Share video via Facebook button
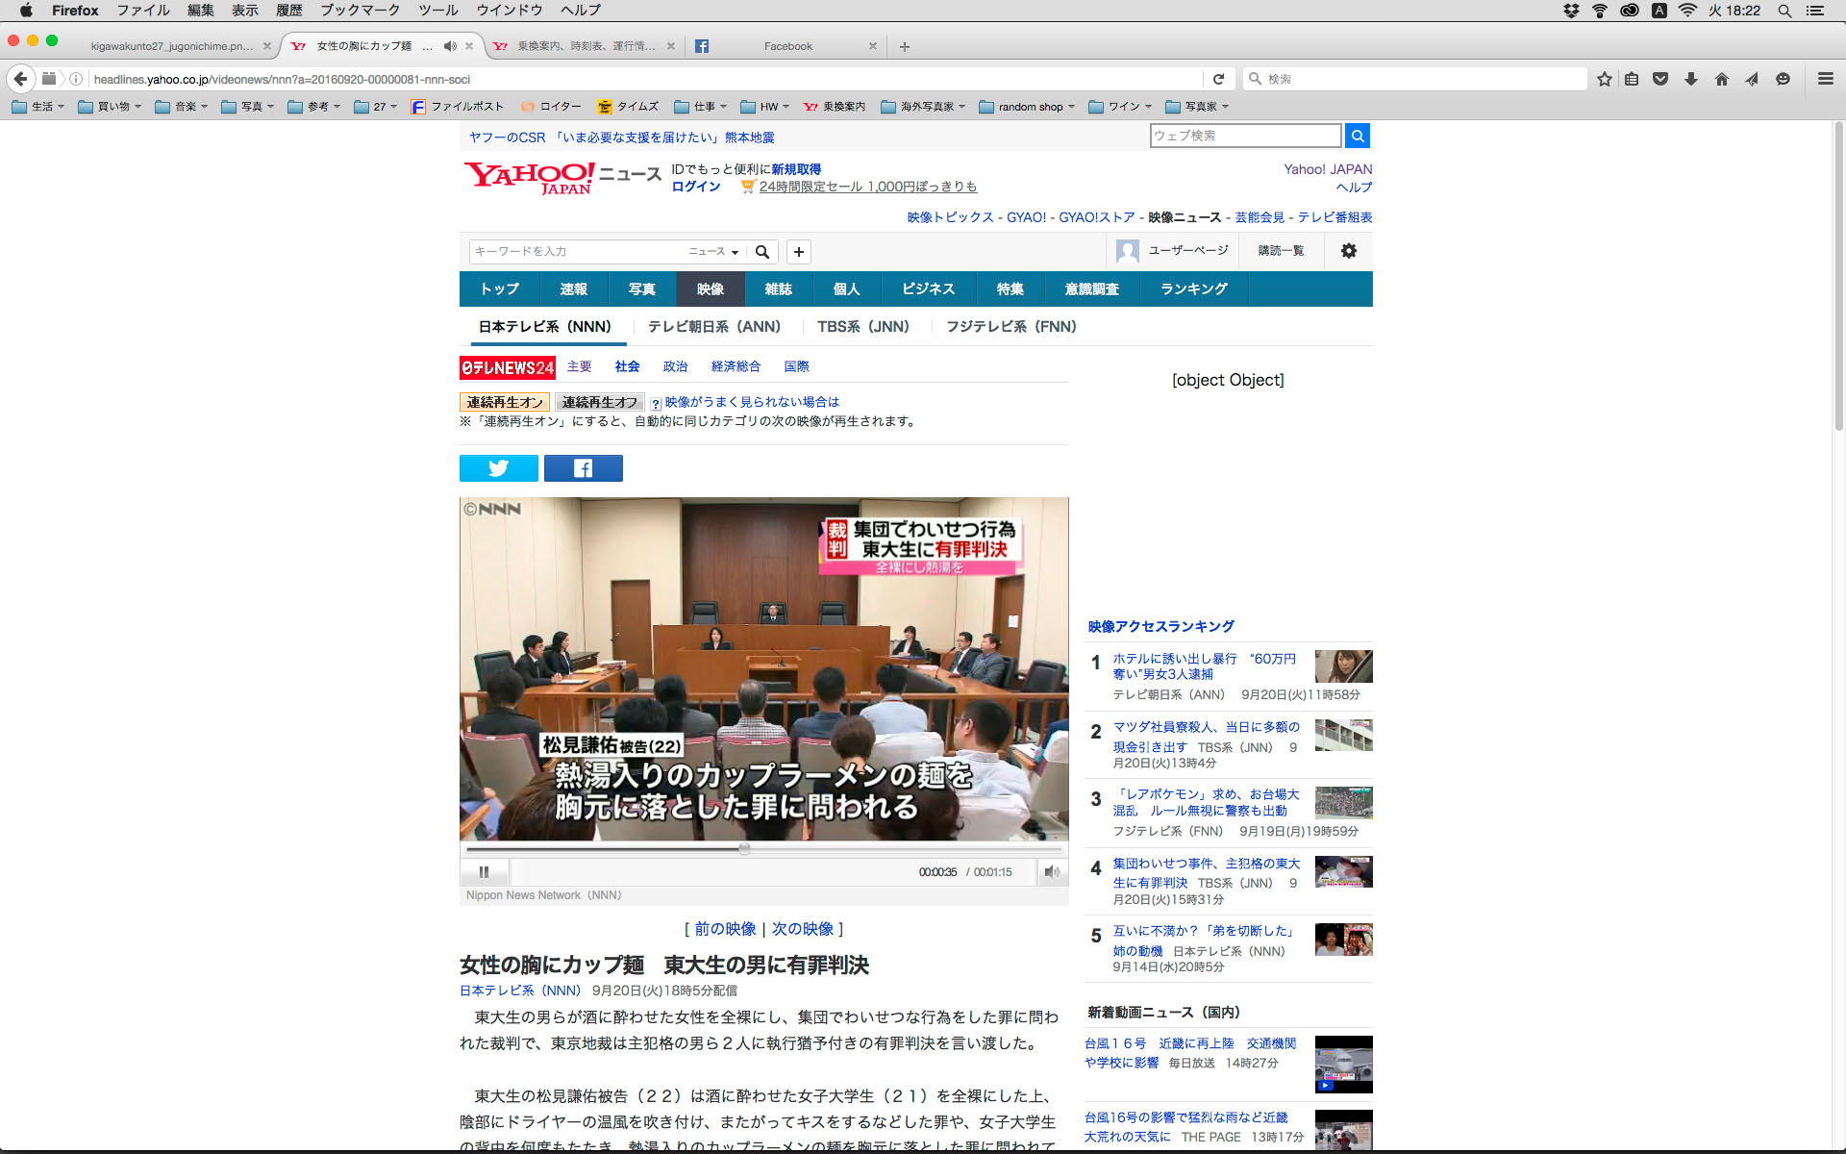Screen dimensions: 1846x1154 tap(583, 468)
